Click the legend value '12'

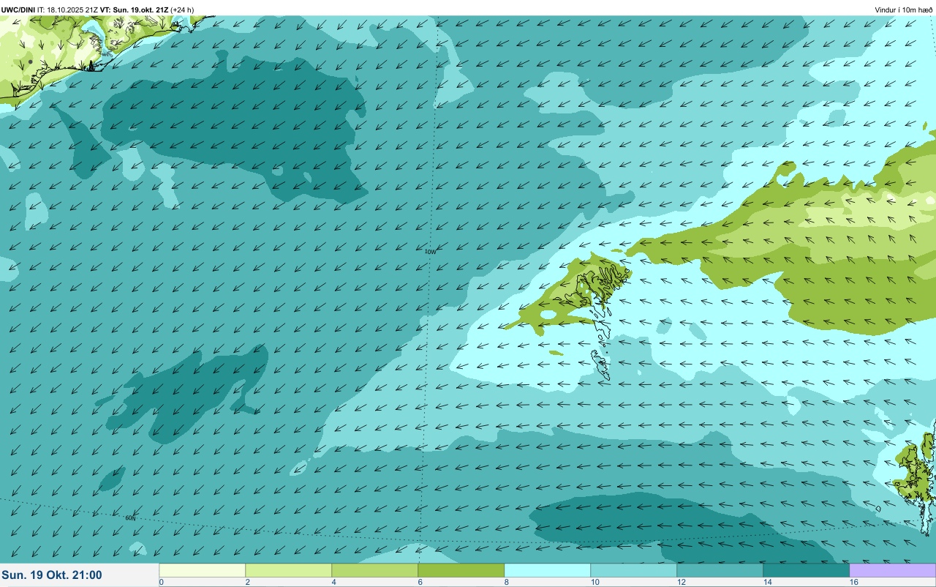682,582
